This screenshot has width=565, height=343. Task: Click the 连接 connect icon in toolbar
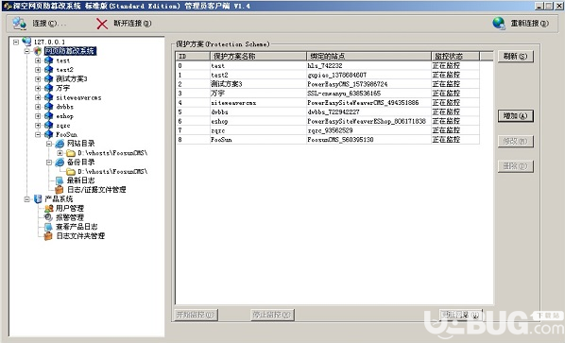[19, 24]
